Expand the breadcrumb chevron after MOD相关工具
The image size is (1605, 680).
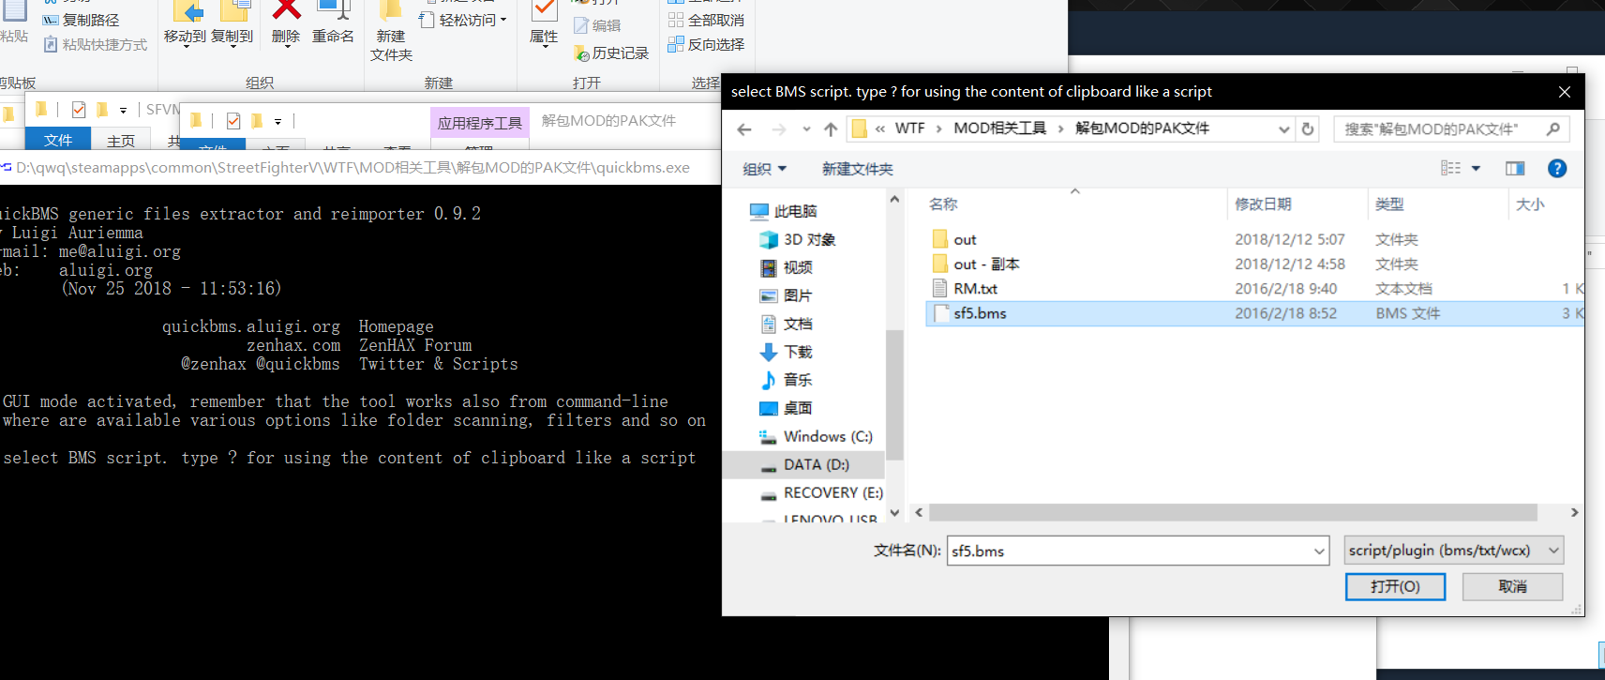(1060, 129)
